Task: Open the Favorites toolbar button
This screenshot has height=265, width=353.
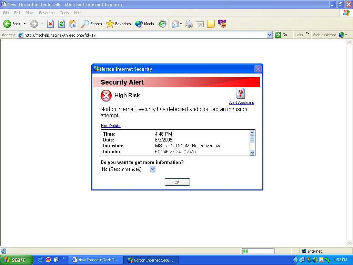Action: 119,24
